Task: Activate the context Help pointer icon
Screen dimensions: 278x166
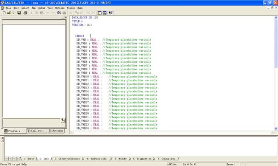Action: coord(111,13)
